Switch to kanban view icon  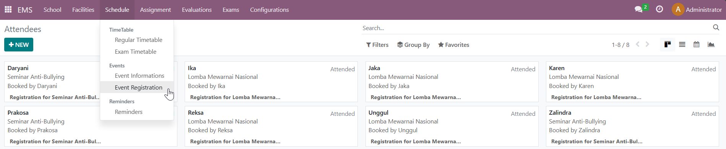[668, 45]
